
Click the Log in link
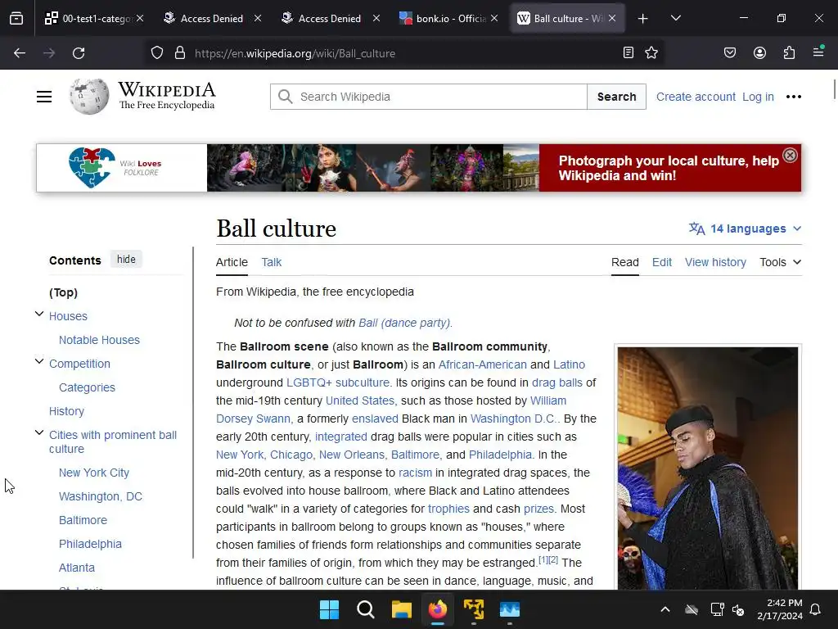[758, 97]
